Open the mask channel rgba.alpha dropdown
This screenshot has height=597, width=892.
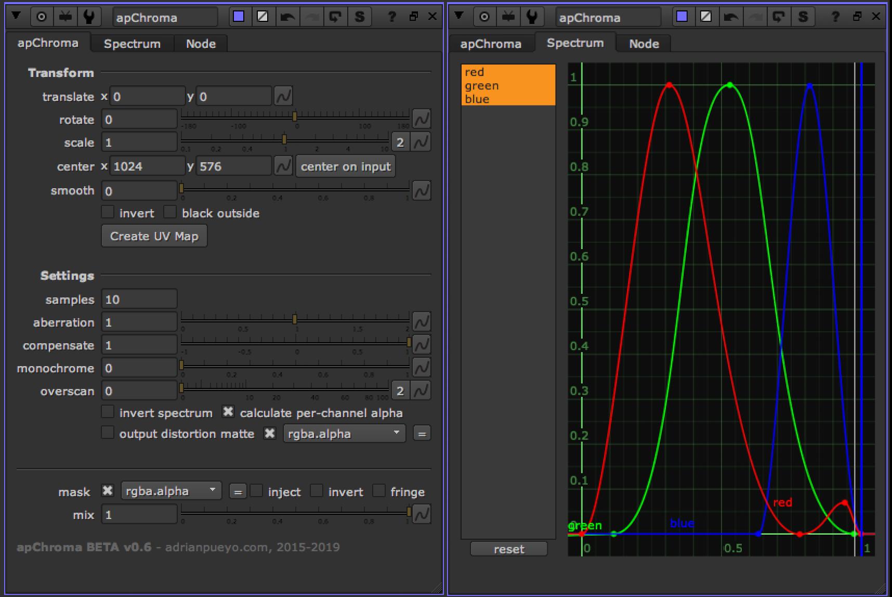170,490
